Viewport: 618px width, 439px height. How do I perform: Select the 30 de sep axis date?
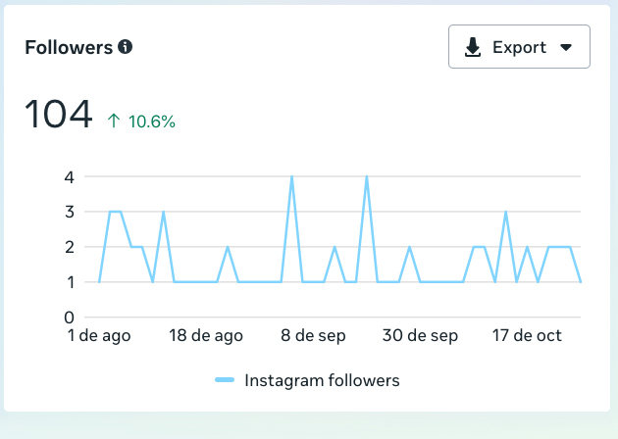click(x=421, y=336)
